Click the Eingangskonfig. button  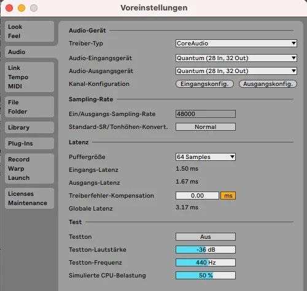(x=204, y=83)
